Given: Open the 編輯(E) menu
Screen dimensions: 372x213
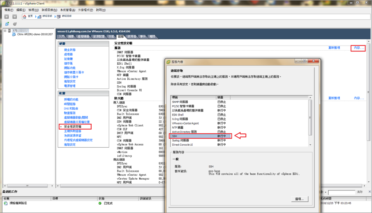Looking at the screenshot, I should tap(21, 10).
